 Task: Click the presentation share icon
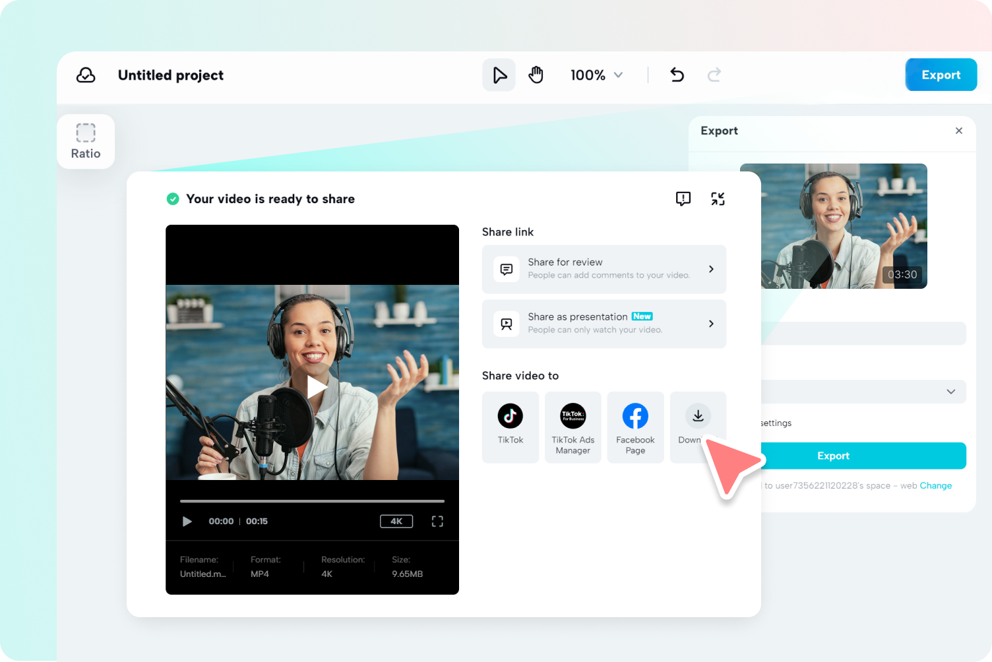click(x=507, y=324)
